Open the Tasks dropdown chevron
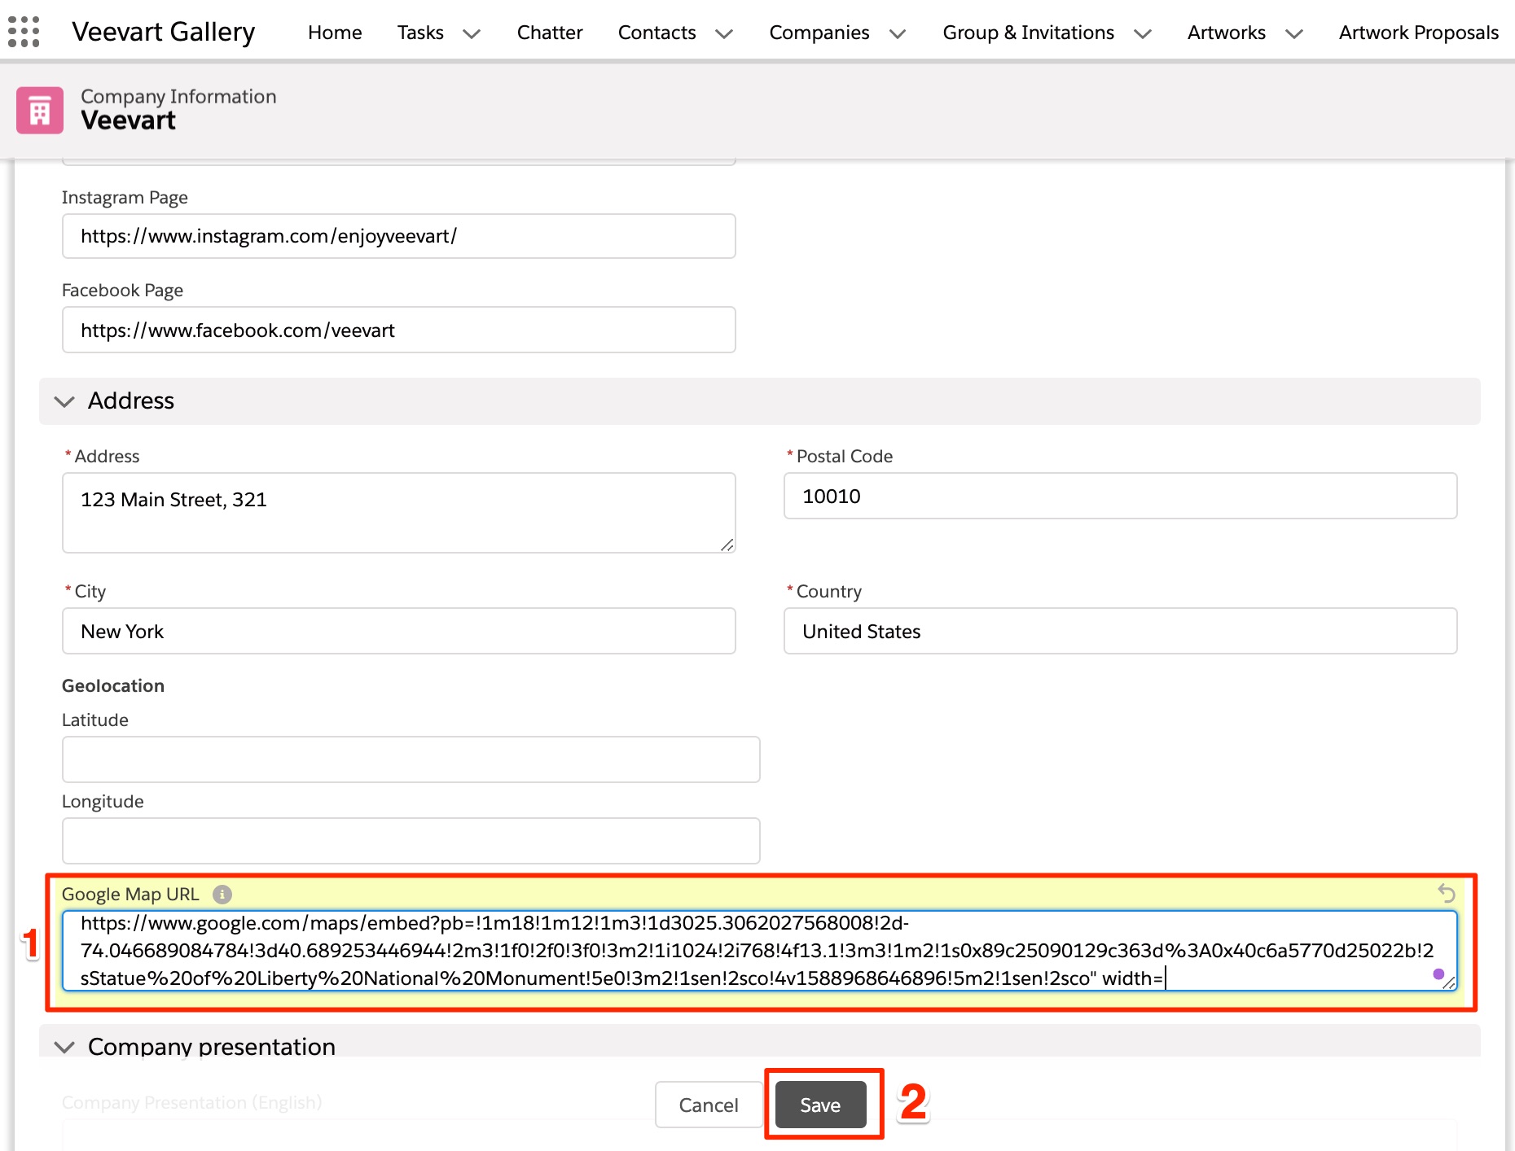Image resolution: width=1515 pixels, height=1151 pixels. 472,33
